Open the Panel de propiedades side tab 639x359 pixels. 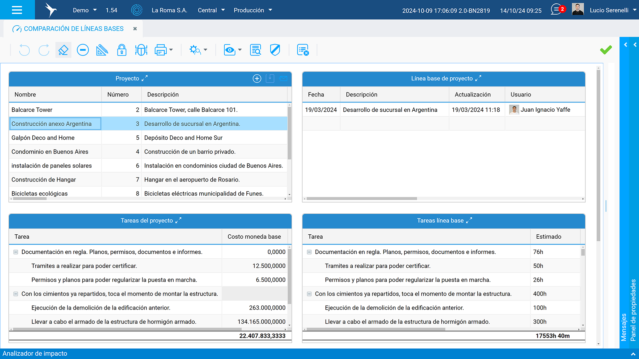coord(633,310)
